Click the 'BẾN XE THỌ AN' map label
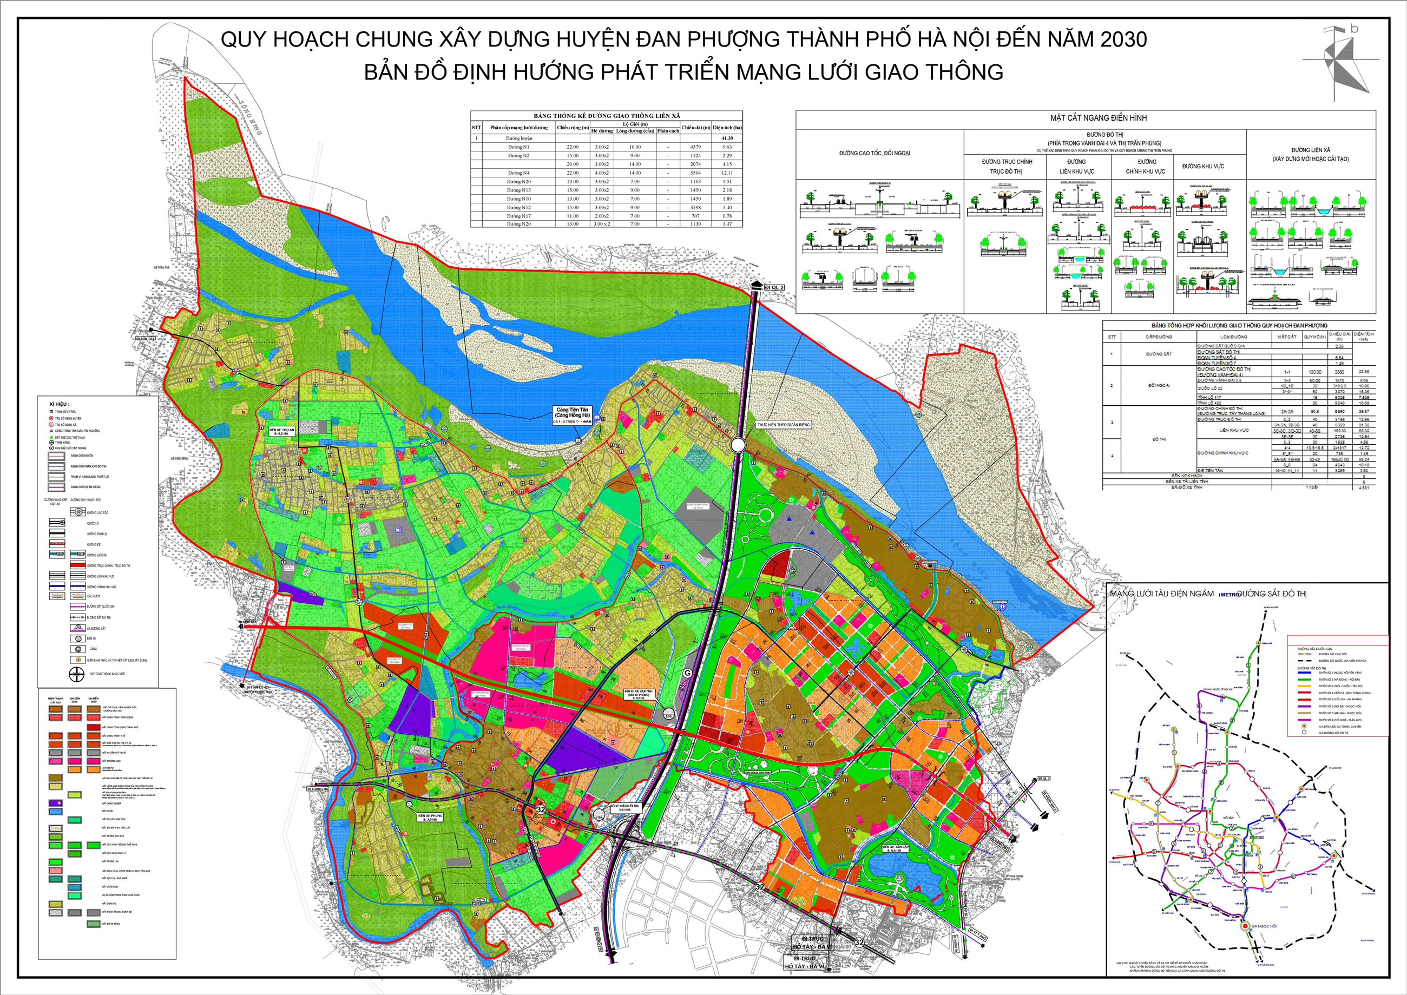The height and width of the screenshot is (995, 1407). tap(282, 430)
